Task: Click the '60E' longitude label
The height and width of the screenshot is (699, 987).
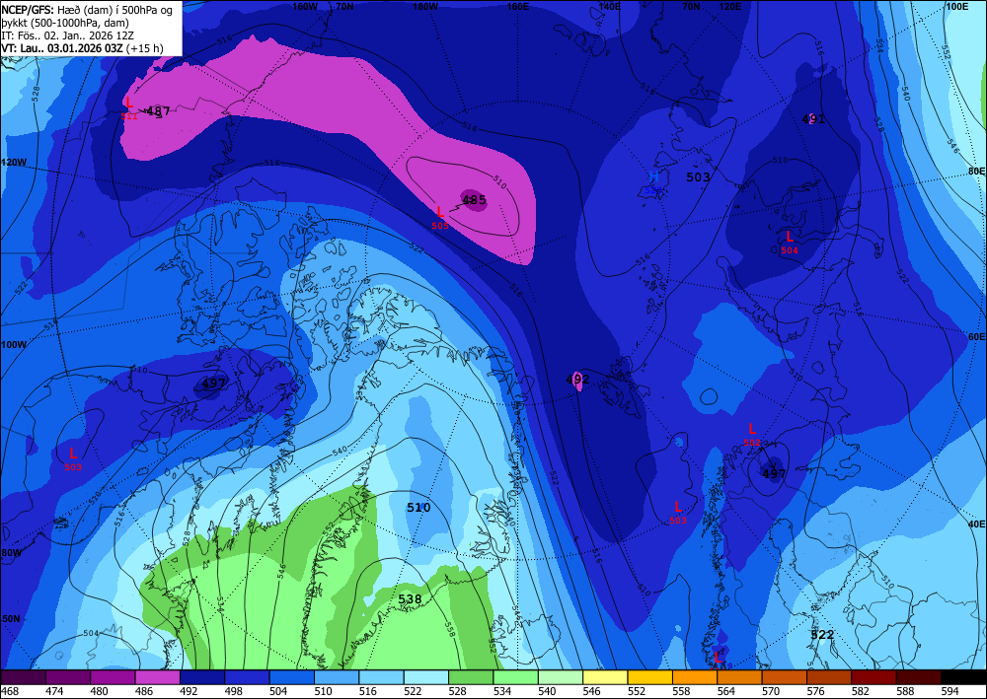Action: (x=976, y=337)
